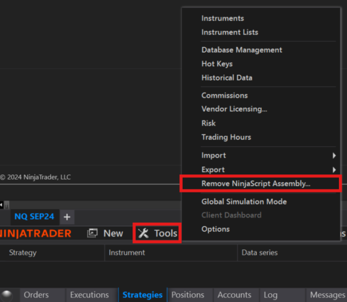347x302 pixels.
Task: Select the NQ SEP24 chart tab
Action: pyautogui.click(x=34, y=217)
